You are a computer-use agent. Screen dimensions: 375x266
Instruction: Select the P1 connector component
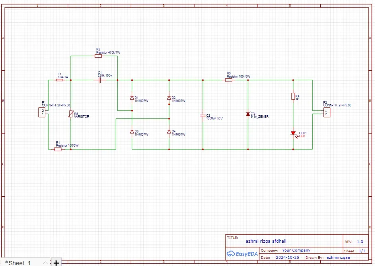click(x=42, y=112)
